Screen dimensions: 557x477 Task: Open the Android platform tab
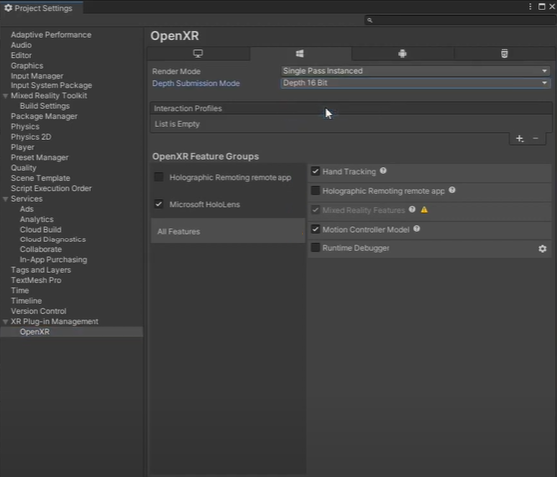click(402, 54)
